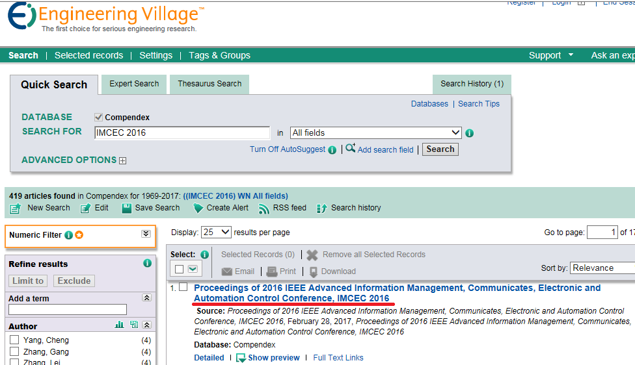Switch to Thesaurus Search tab
The width and height of the screenshot is (635, 365).
tap(209, 84)
